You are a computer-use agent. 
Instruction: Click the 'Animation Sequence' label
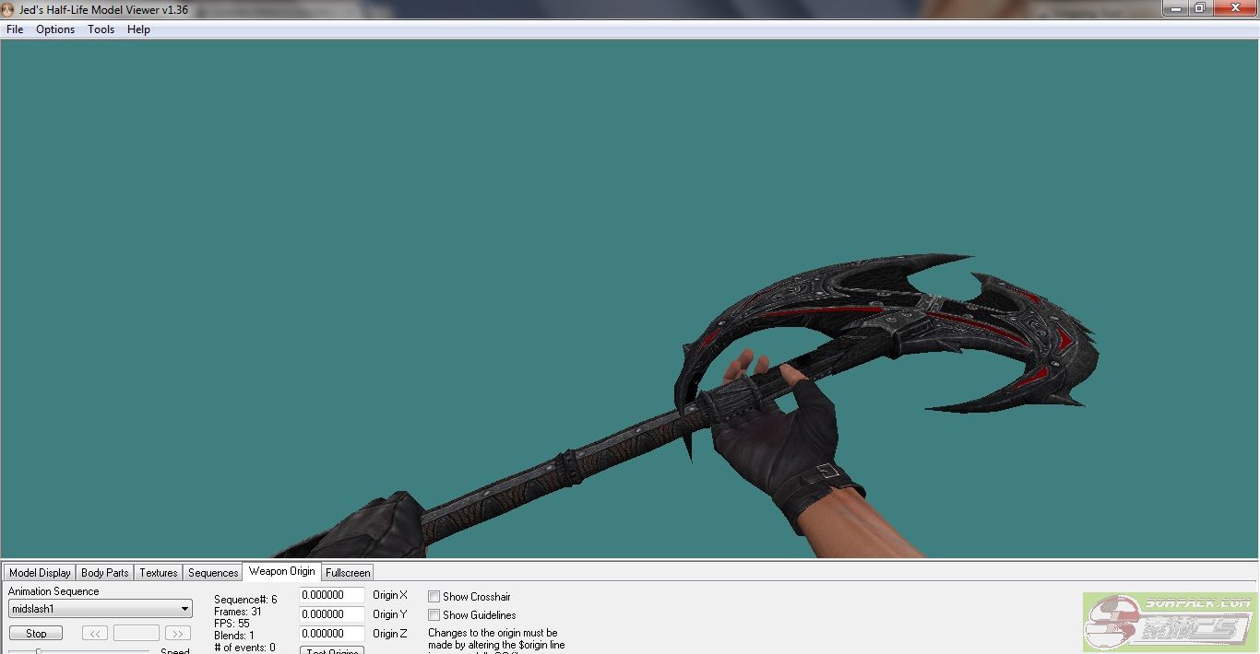coord(53,591)
